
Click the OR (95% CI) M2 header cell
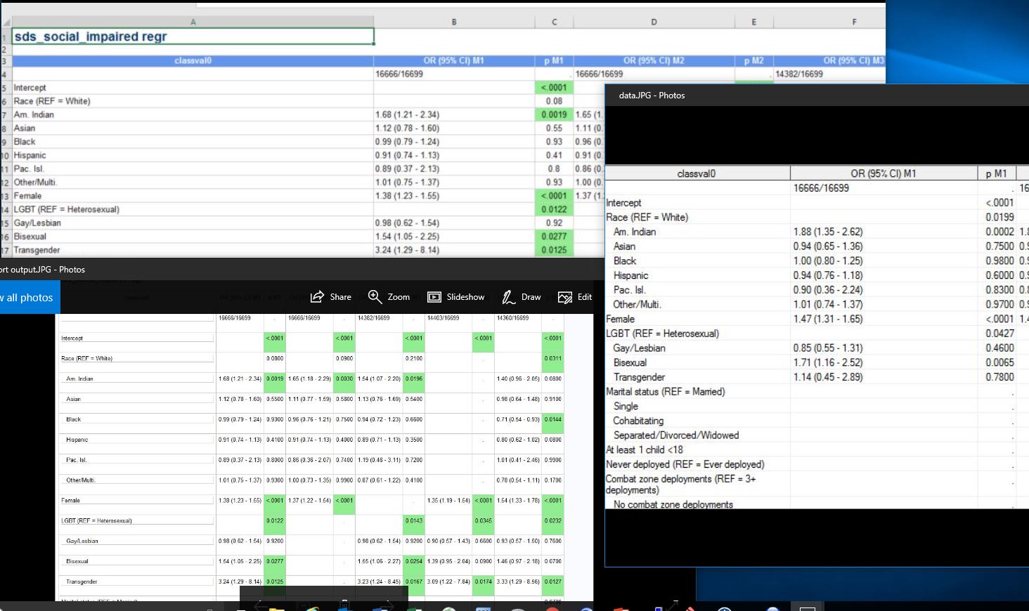coord(654,60)
